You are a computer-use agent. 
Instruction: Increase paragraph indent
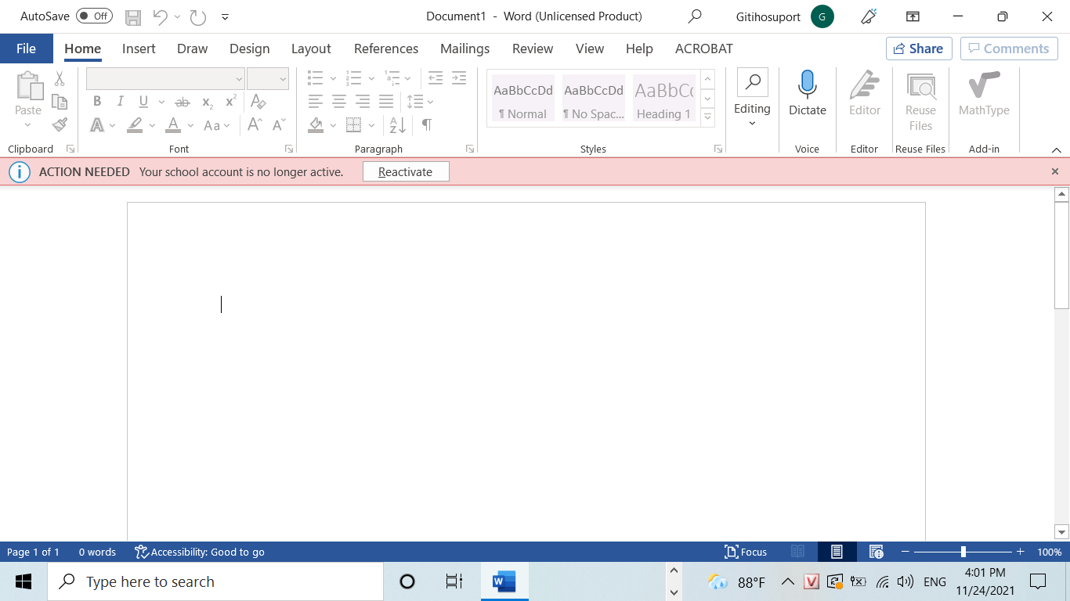pos(459,78)
